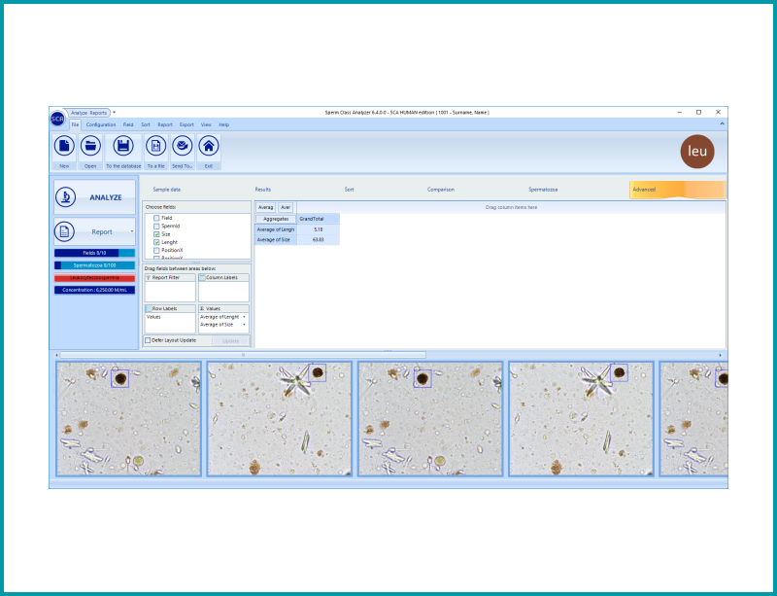Click the Averag data field button

tap(265, 207)
